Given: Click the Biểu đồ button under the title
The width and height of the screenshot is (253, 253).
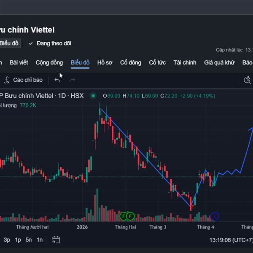Looking at the screenshot, I should (9, 43).
